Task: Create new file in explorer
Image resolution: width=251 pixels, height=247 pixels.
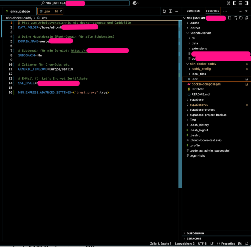Action: click(230, 18)
